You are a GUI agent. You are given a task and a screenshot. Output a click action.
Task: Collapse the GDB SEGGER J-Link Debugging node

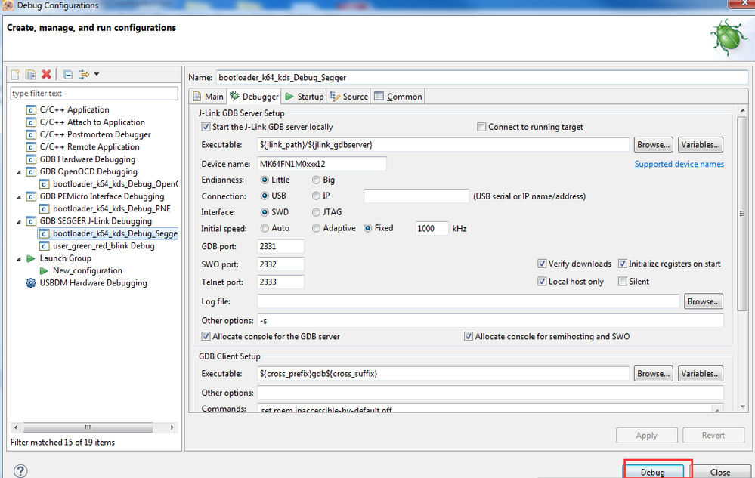click(x=19, y=222)
